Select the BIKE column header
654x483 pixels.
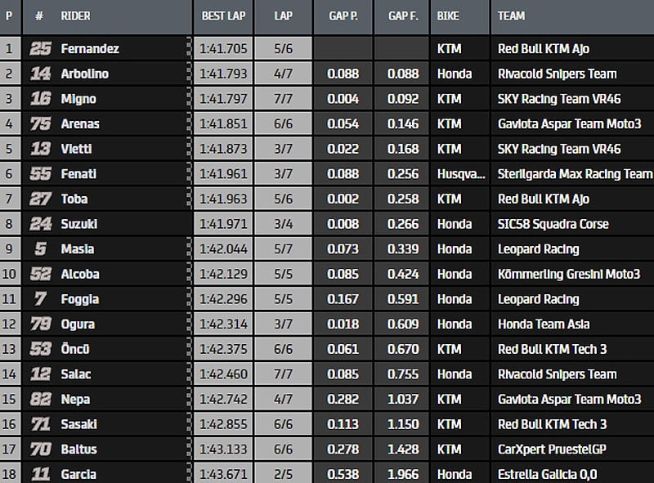[448, 16]
